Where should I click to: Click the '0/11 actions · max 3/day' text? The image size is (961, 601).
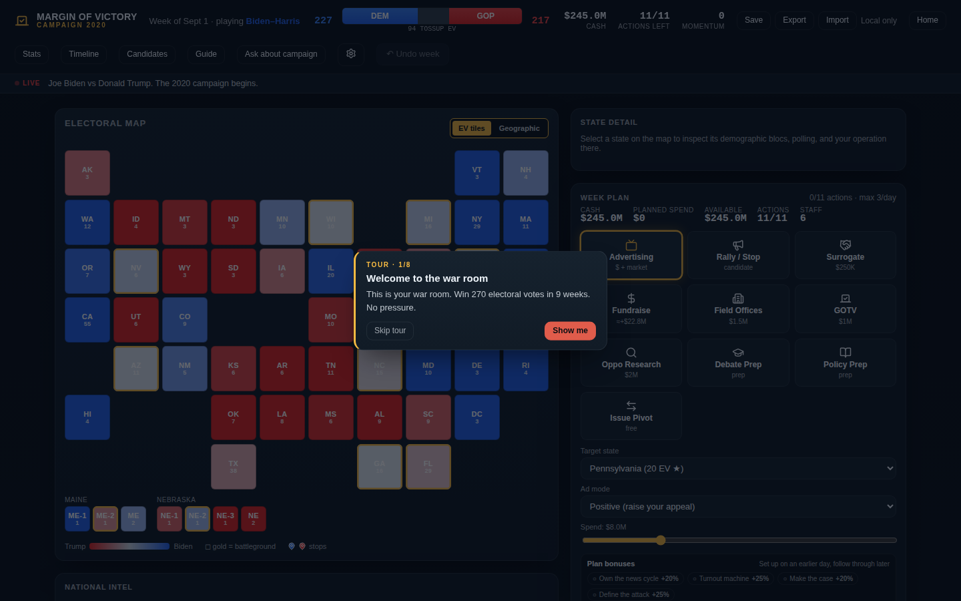point(853,198)
